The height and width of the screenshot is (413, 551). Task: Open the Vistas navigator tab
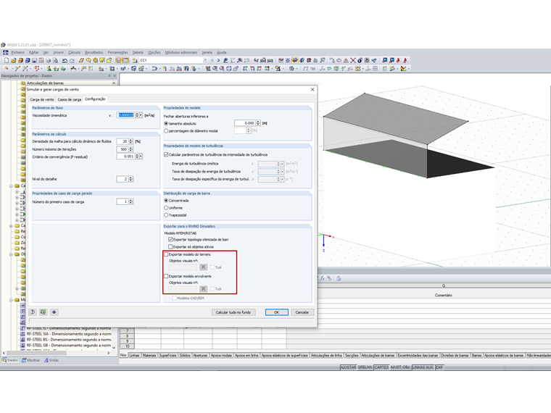51,360
